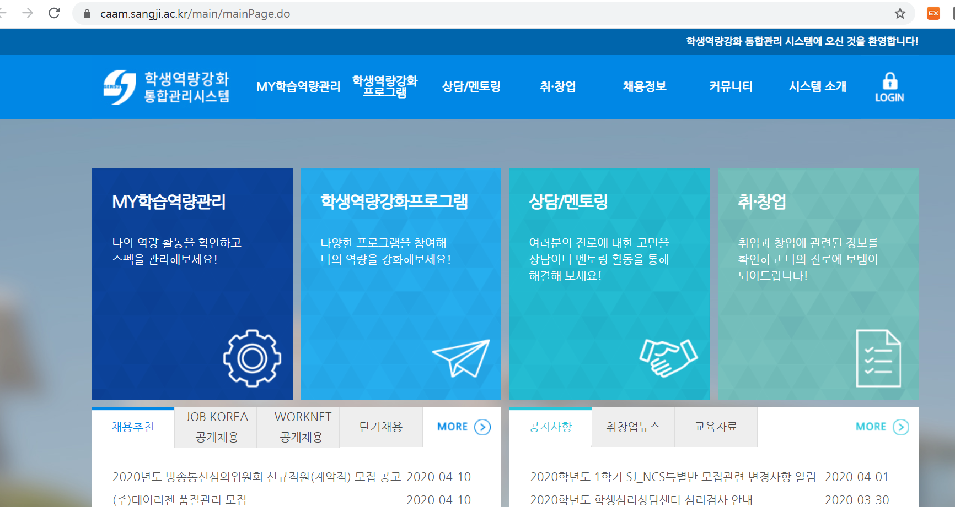This screenshot has width=955, height=507.
Task: Open the (주)데어리젠 품질관리 모집 posting
Action: click(x=179, y=500)
